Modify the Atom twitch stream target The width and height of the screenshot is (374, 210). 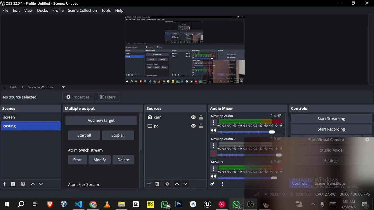[x=100, y=160]
